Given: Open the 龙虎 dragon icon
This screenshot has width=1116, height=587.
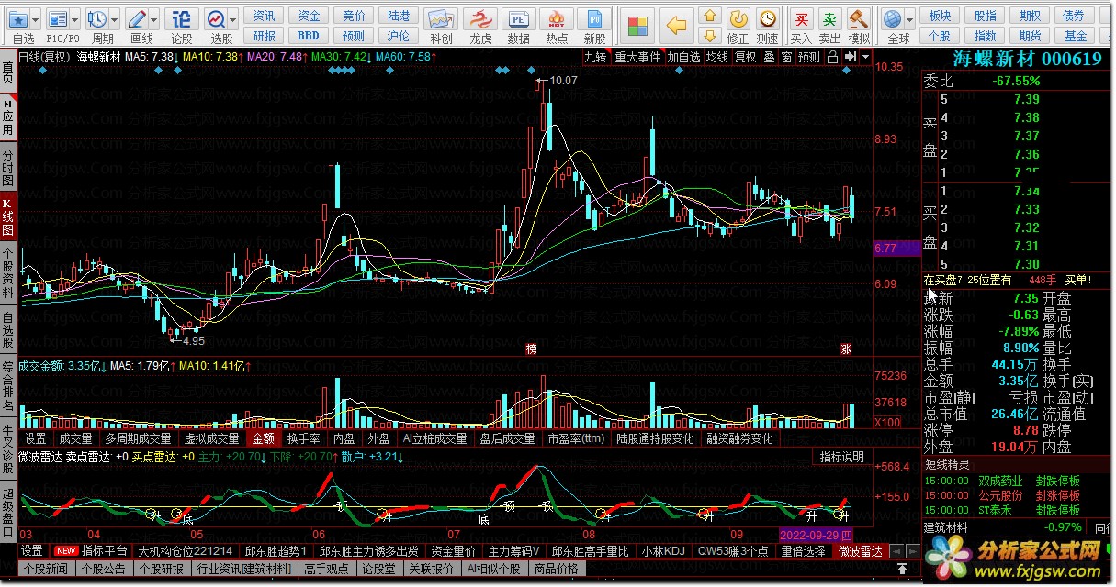Looking at the screenshot, I should click(x=479, y=19).
